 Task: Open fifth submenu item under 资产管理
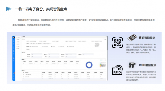tap(18, 48)
